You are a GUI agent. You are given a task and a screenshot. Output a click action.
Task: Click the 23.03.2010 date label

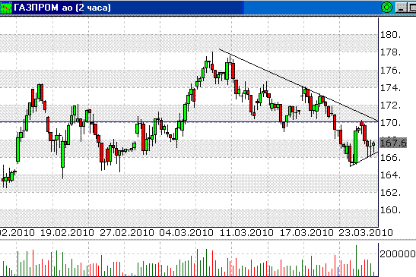366,233
